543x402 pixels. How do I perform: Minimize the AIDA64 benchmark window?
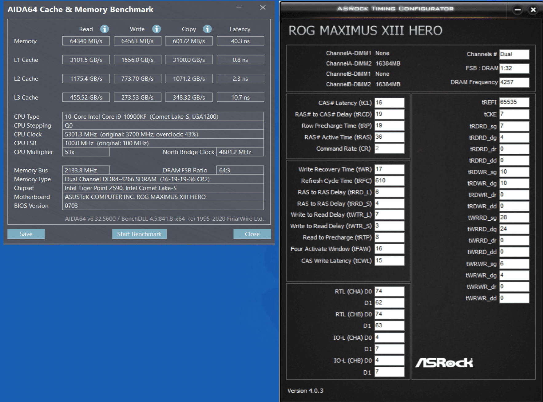pyautogui.click(x=239, y=7)
